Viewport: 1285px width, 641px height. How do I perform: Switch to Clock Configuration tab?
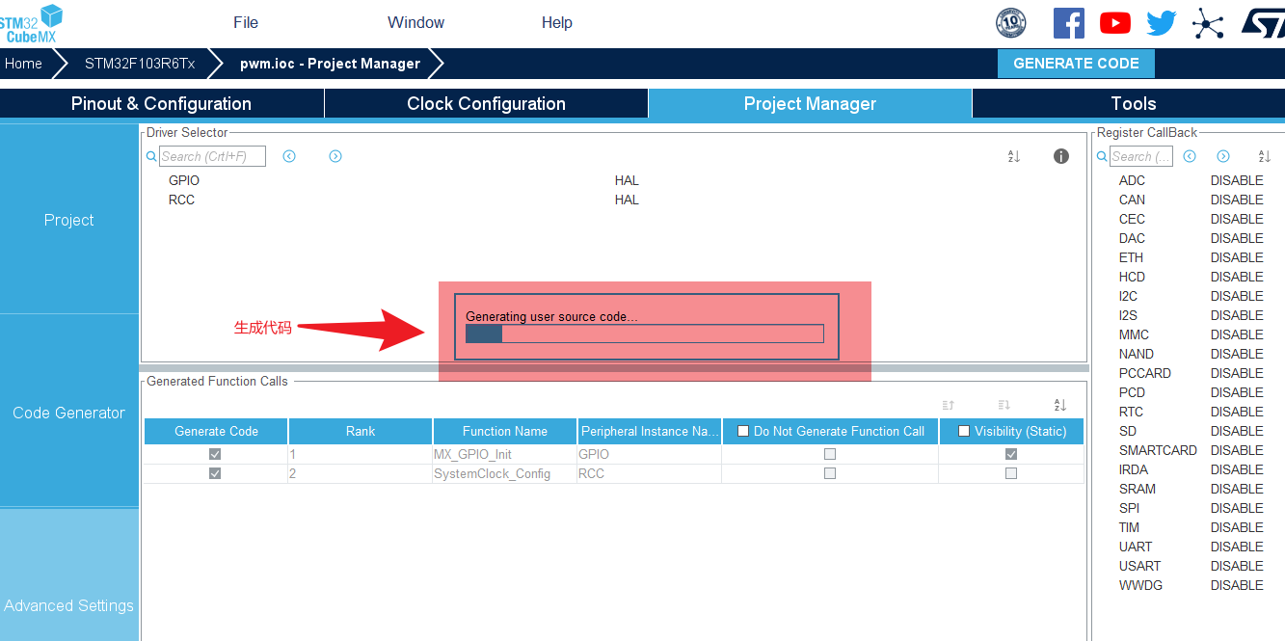click(486, 103)
